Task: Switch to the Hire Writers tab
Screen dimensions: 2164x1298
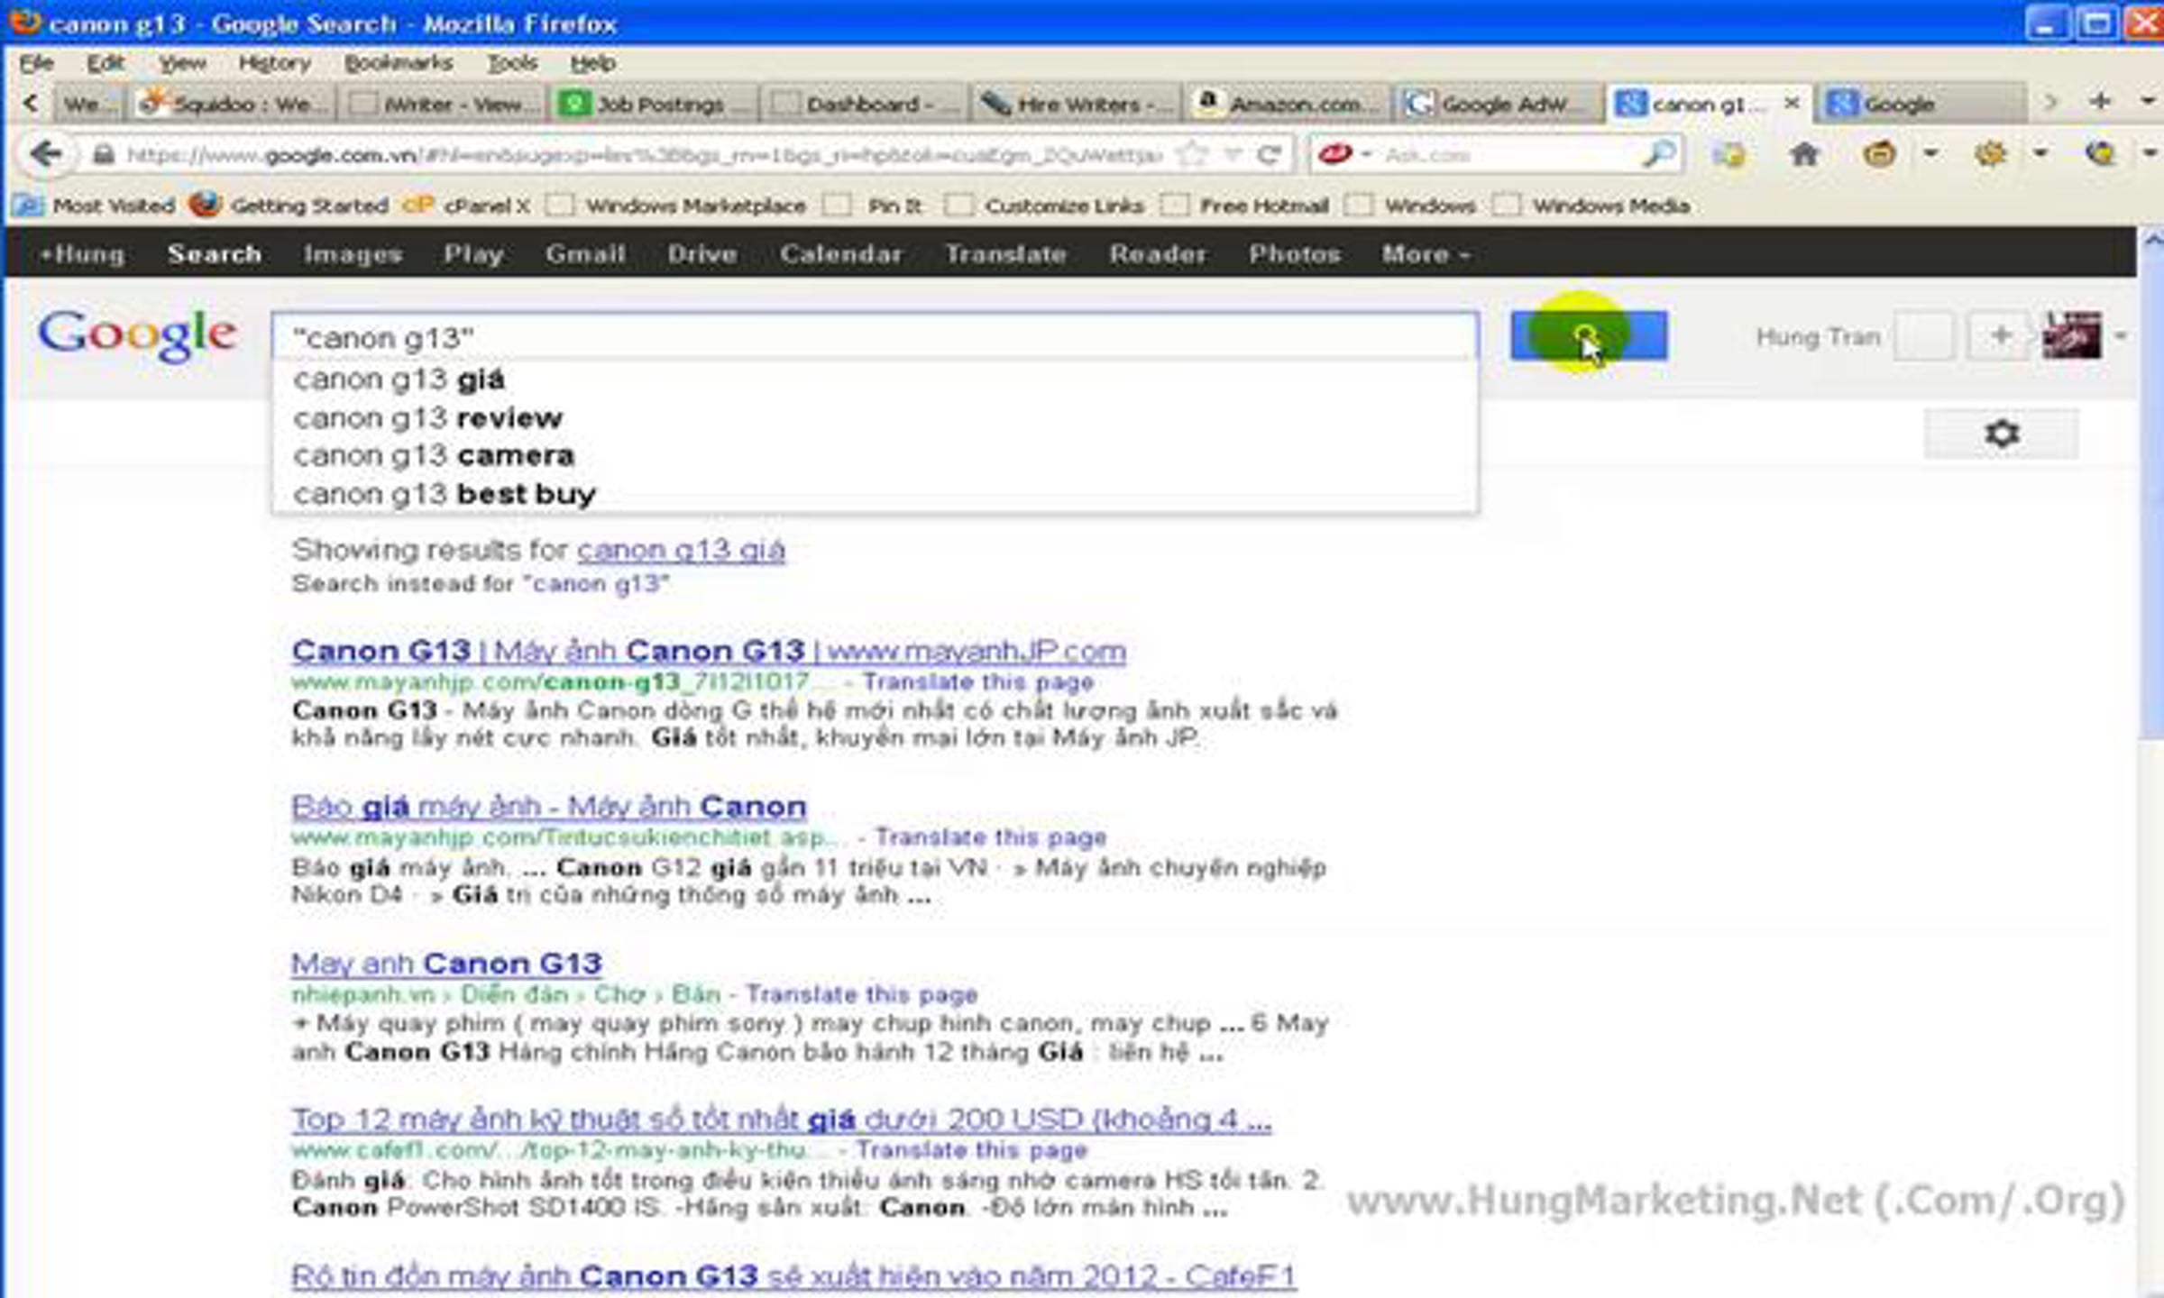Action: pyautogui.click(x=1077, y=104)
